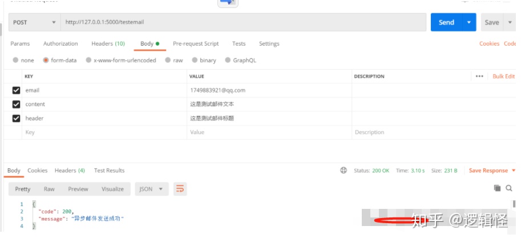This screenshot has height=242, width=521.
Task: Click the globe network info icon
Action: click(344, 171)
